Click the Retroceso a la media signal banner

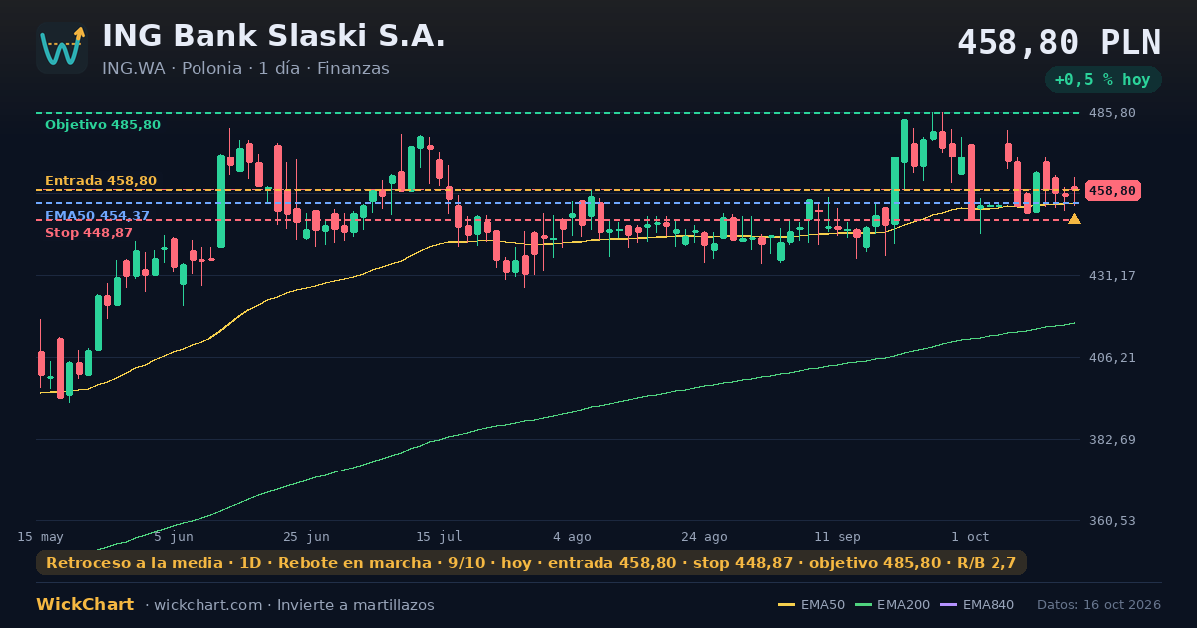(532, 563)
